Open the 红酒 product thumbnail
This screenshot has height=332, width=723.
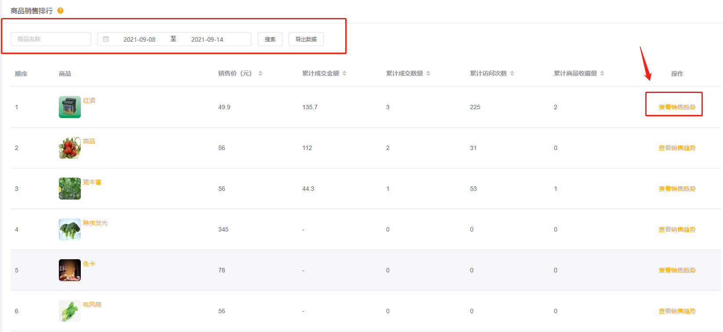click(70, 107)
